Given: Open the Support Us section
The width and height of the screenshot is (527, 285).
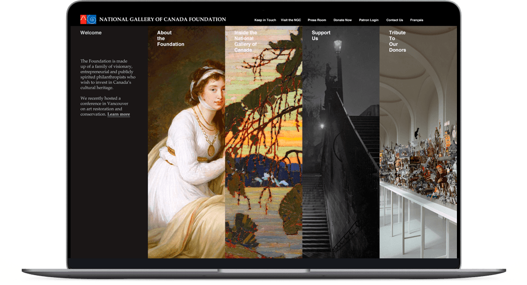Looking at the screenshot, I should (321, 36).
